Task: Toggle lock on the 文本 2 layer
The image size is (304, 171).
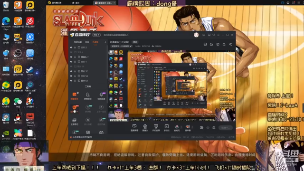Action: (75, 47)
